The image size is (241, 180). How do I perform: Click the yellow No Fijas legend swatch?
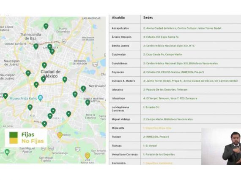point(14,141)
